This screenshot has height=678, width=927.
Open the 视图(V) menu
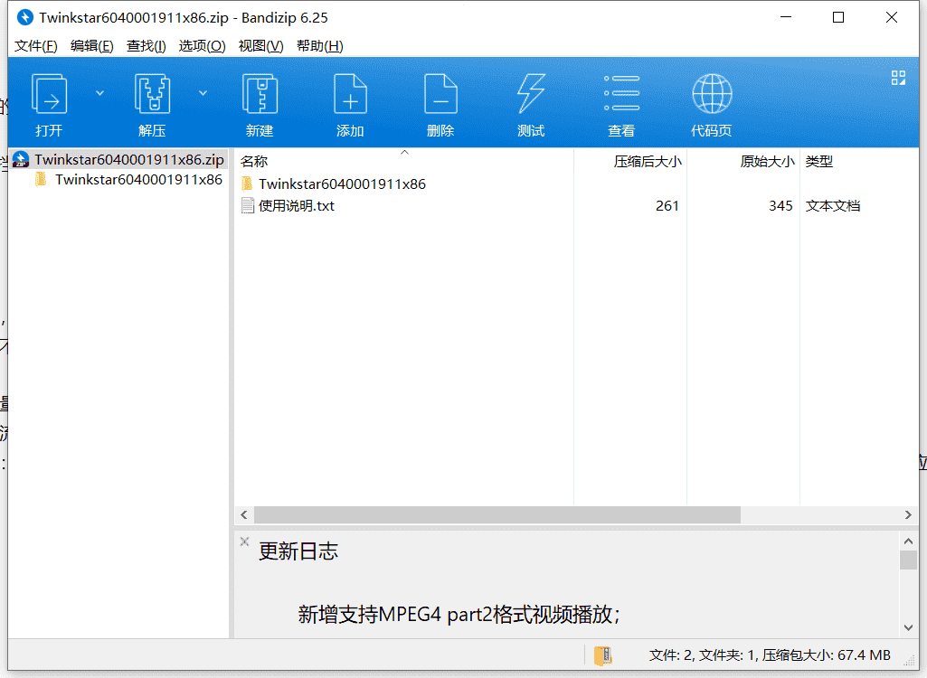point(260,46)
